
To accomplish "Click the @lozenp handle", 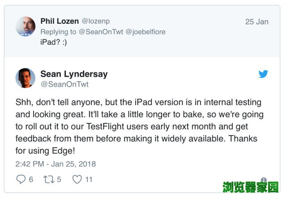I will (x=97, y=21).
